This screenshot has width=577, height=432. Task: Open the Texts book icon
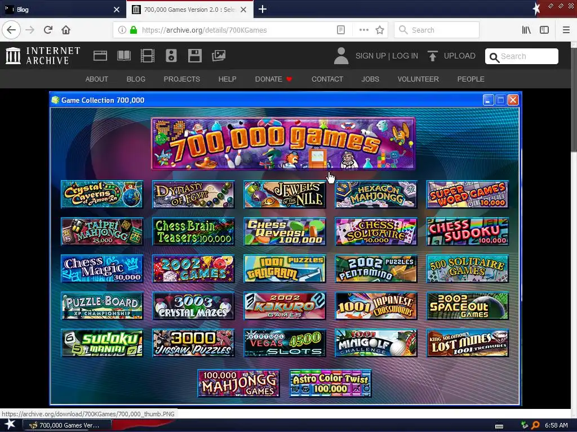pyautogui.click(x=123, y=56)
